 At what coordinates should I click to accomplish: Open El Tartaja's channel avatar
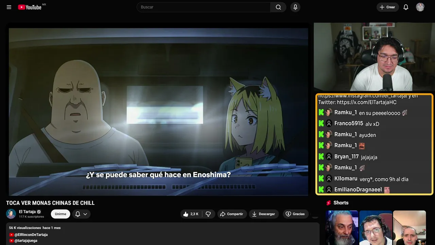pyautogui.click(x=11, y=214)
